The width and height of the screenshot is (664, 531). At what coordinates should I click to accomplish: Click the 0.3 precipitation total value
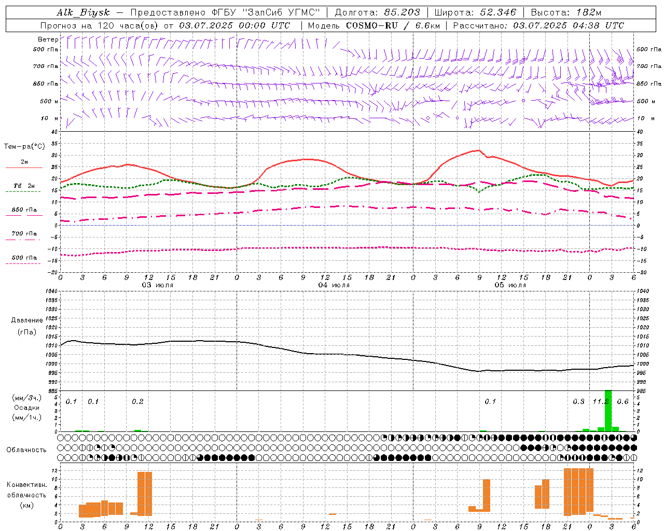(578, 401)
